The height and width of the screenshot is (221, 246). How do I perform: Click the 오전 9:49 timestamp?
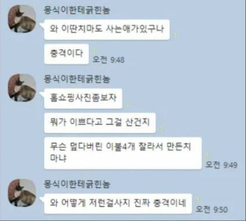pyautogui.click(x=222, y=165)
